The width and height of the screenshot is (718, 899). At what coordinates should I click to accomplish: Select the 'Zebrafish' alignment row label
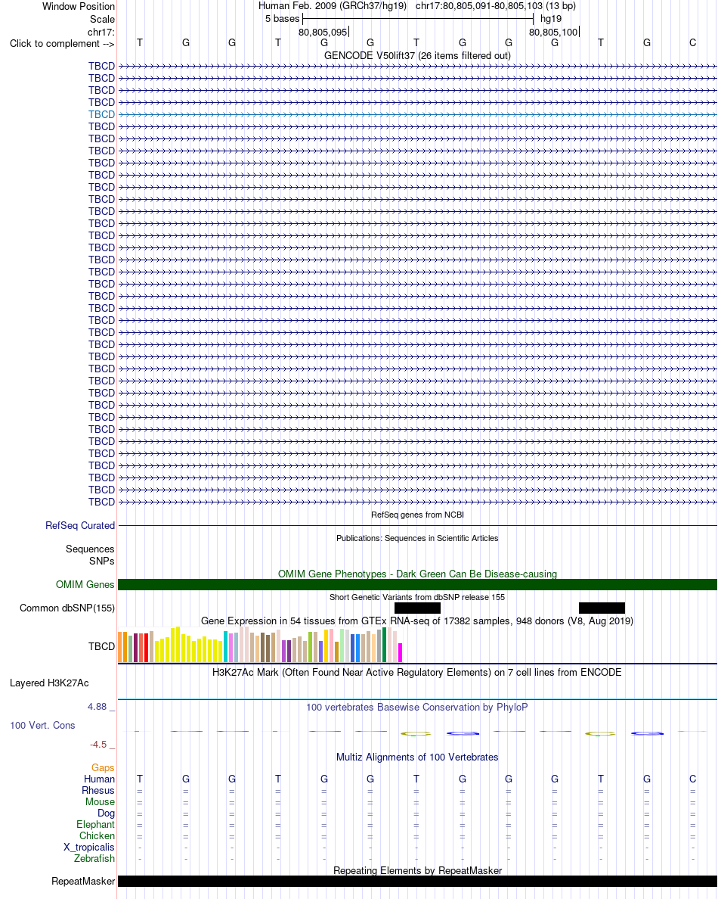click(x=94, y=859)
